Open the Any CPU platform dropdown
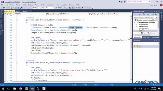Screen dimensions: 163x91 (x=48, y=8)
